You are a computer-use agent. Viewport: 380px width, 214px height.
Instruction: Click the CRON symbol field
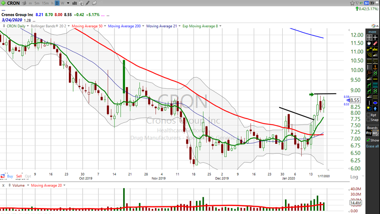13,3
